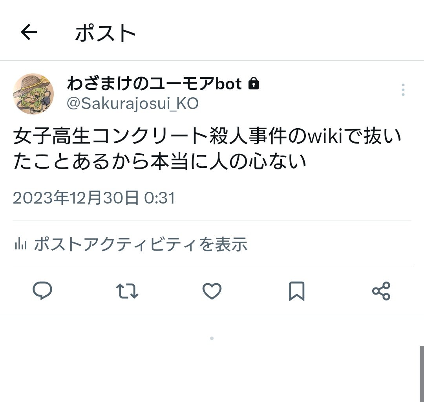Open the account's profile avatar
The image size is (424, 402).
33,94
